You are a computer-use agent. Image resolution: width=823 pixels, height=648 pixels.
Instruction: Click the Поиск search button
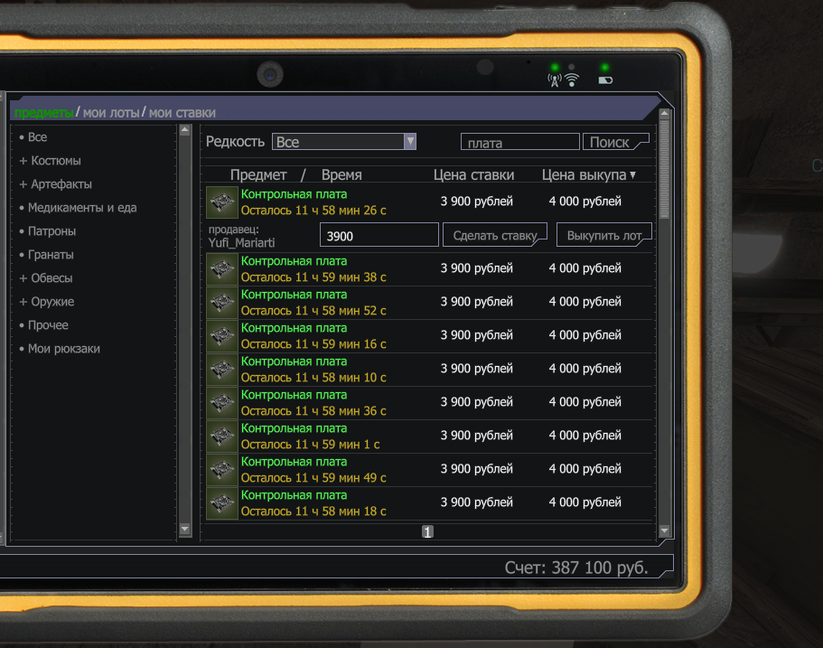[616, 142]
